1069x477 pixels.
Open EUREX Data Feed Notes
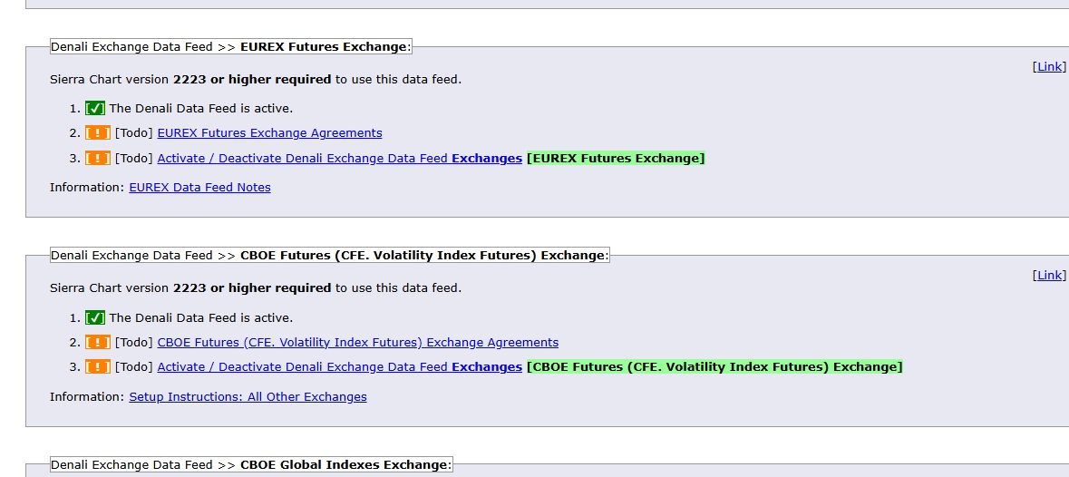point(199,188)
